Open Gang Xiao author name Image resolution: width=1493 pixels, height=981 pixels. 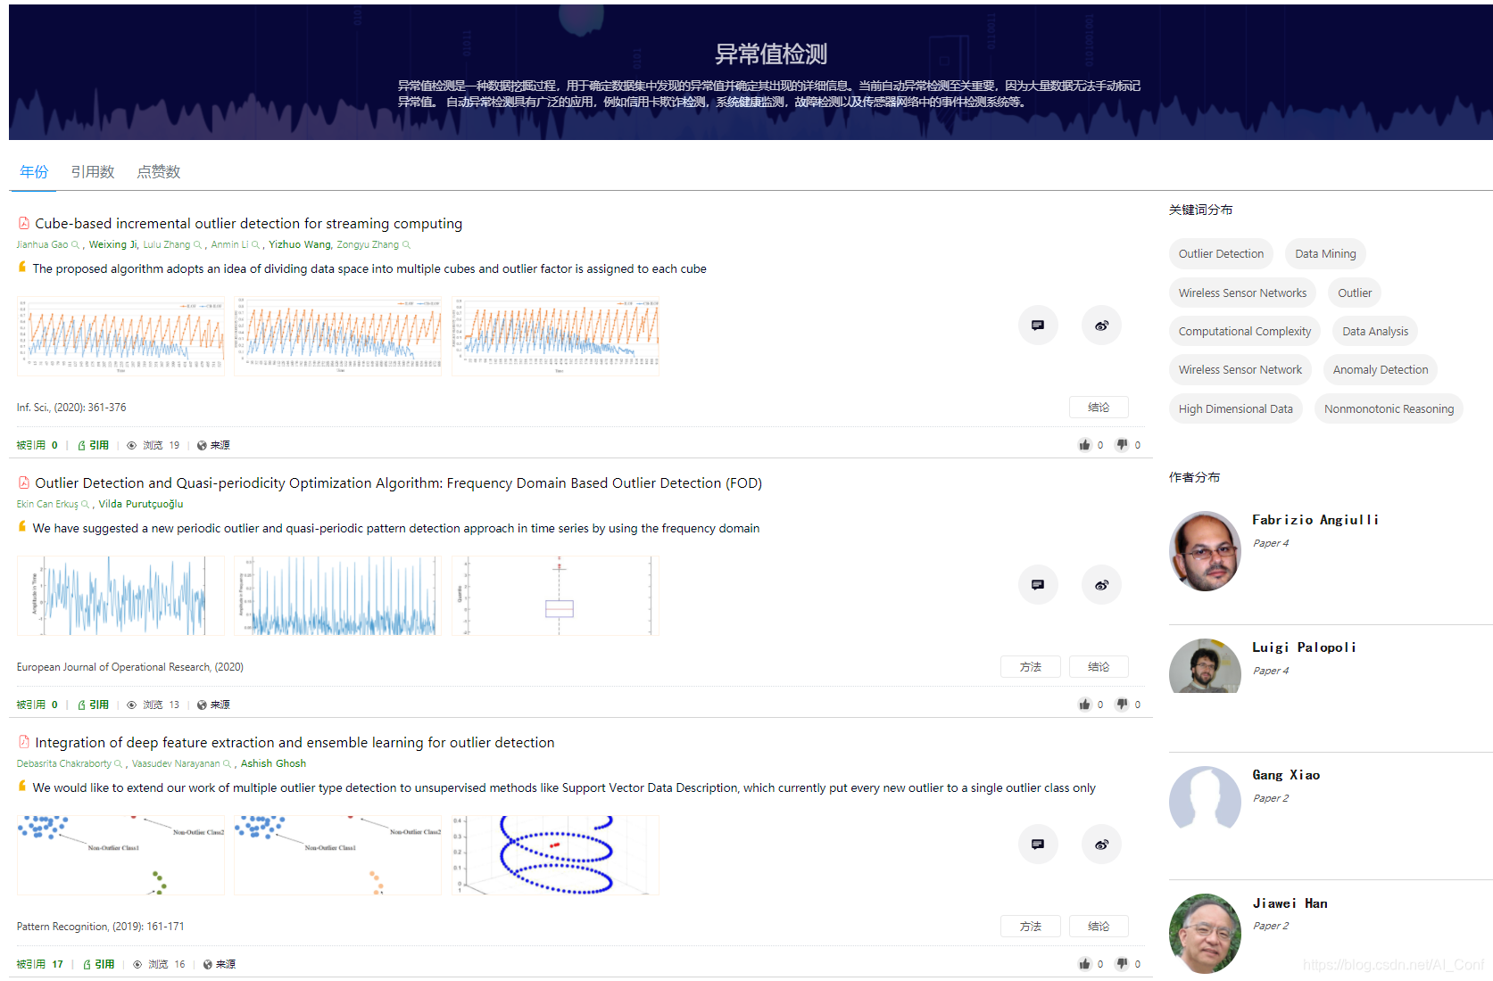(1286, 775)
